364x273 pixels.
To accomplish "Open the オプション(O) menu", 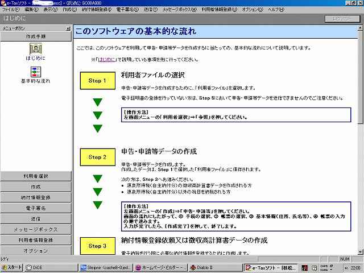I will [x=253, y=10].
